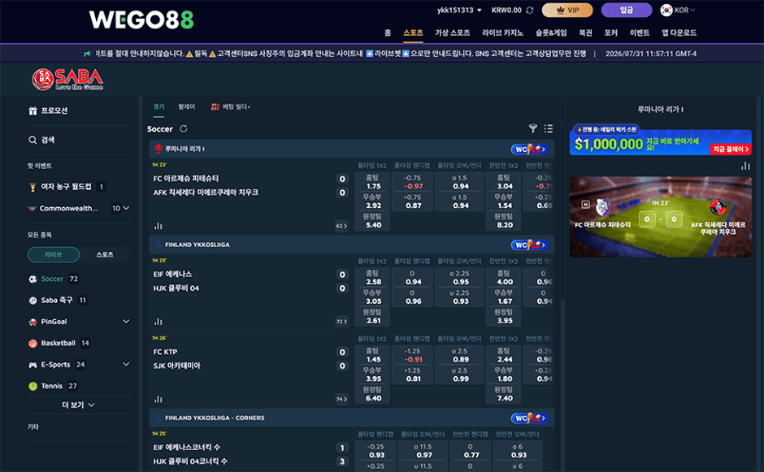Open 슬롯&게임 menu item
The image size is (764, 472).
tap(551, 32)
